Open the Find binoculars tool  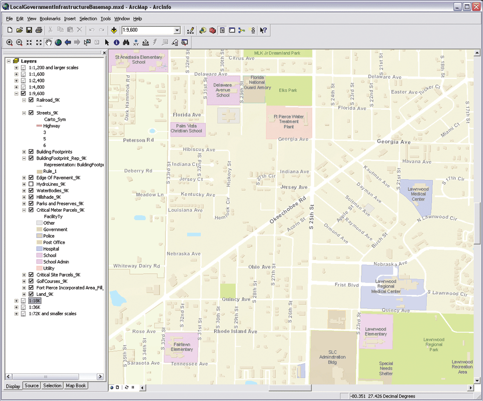tap(126, 42)
